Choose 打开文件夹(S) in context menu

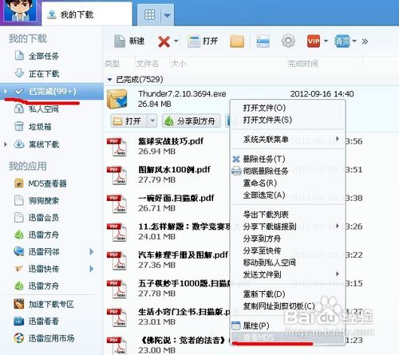tap(267, 120)
